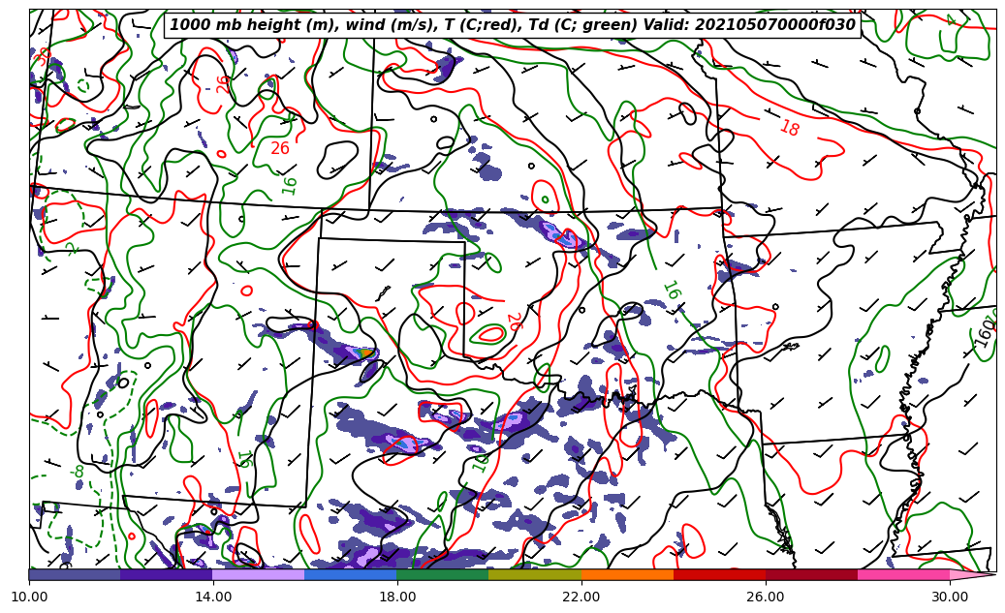Click the dark maroon colorbar segment
The image size is (1005, 613).
[811, 574]
